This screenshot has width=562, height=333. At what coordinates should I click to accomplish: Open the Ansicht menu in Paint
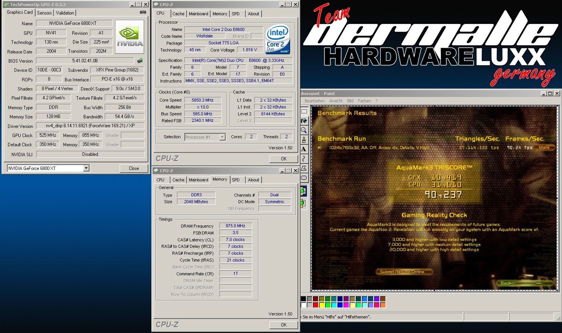[x=336, y=101]
